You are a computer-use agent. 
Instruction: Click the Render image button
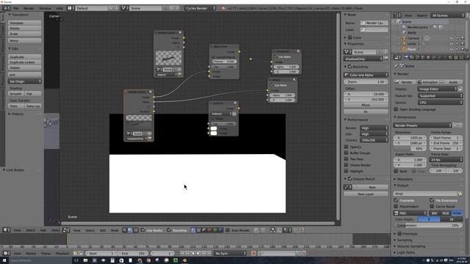point(405,82)
